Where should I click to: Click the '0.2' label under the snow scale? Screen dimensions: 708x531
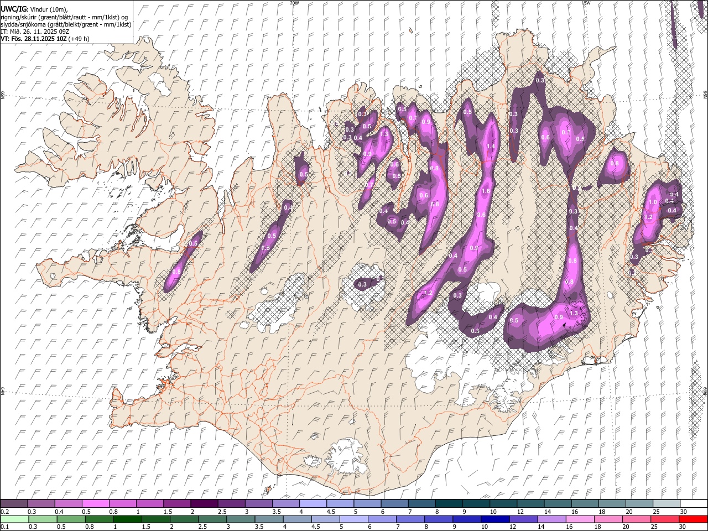tap(4, 511)
